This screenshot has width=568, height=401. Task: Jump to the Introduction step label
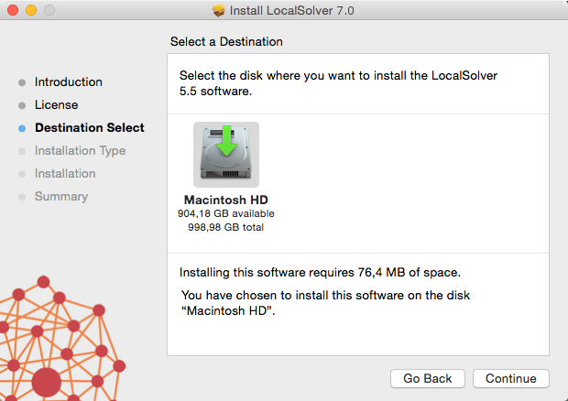point(69,82)
